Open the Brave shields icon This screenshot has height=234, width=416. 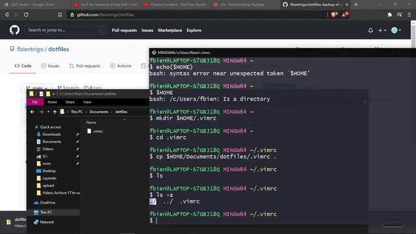[x=333, y=14]
